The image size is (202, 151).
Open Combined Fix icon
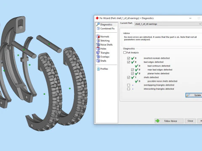coord(98,29)
